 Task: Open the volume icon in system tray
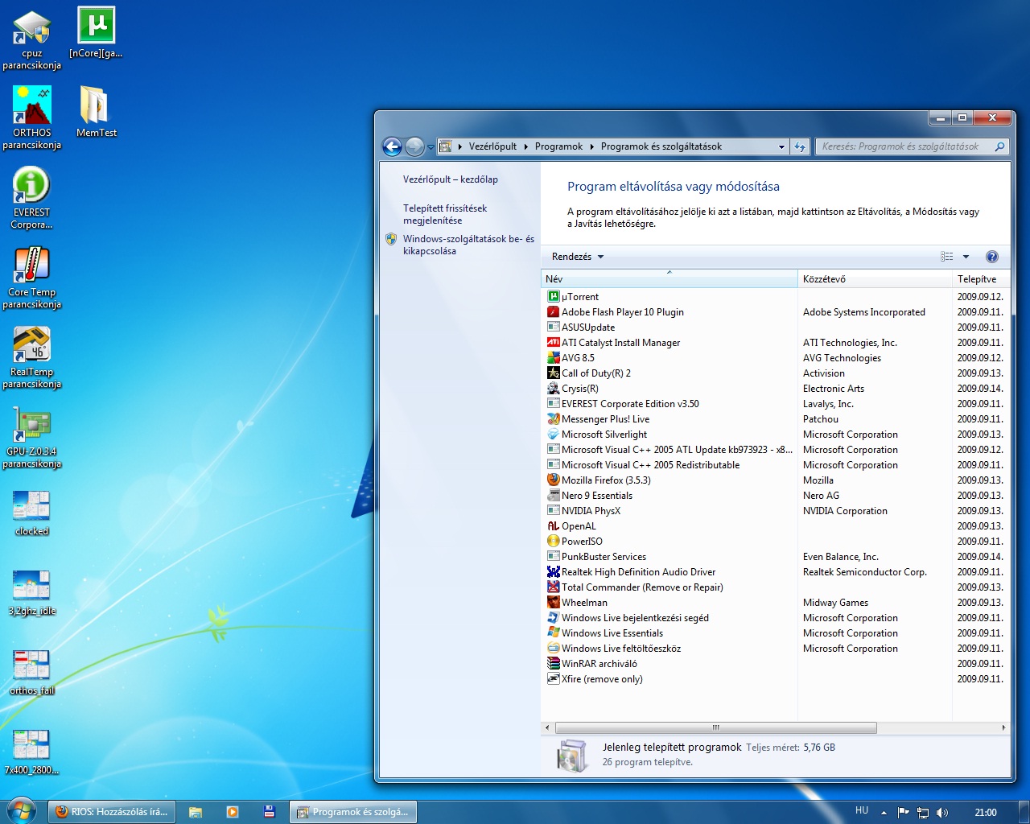pyautogui.click(x=942, y=813)
